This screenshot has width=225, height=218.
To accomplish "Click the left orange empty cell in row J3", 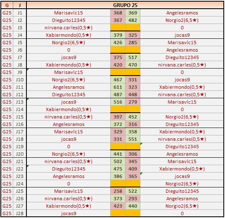I will (118, 27).
